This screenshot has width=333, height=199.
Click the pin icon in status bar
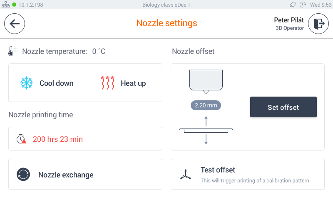pyautogui.click(x=293, y=5)
